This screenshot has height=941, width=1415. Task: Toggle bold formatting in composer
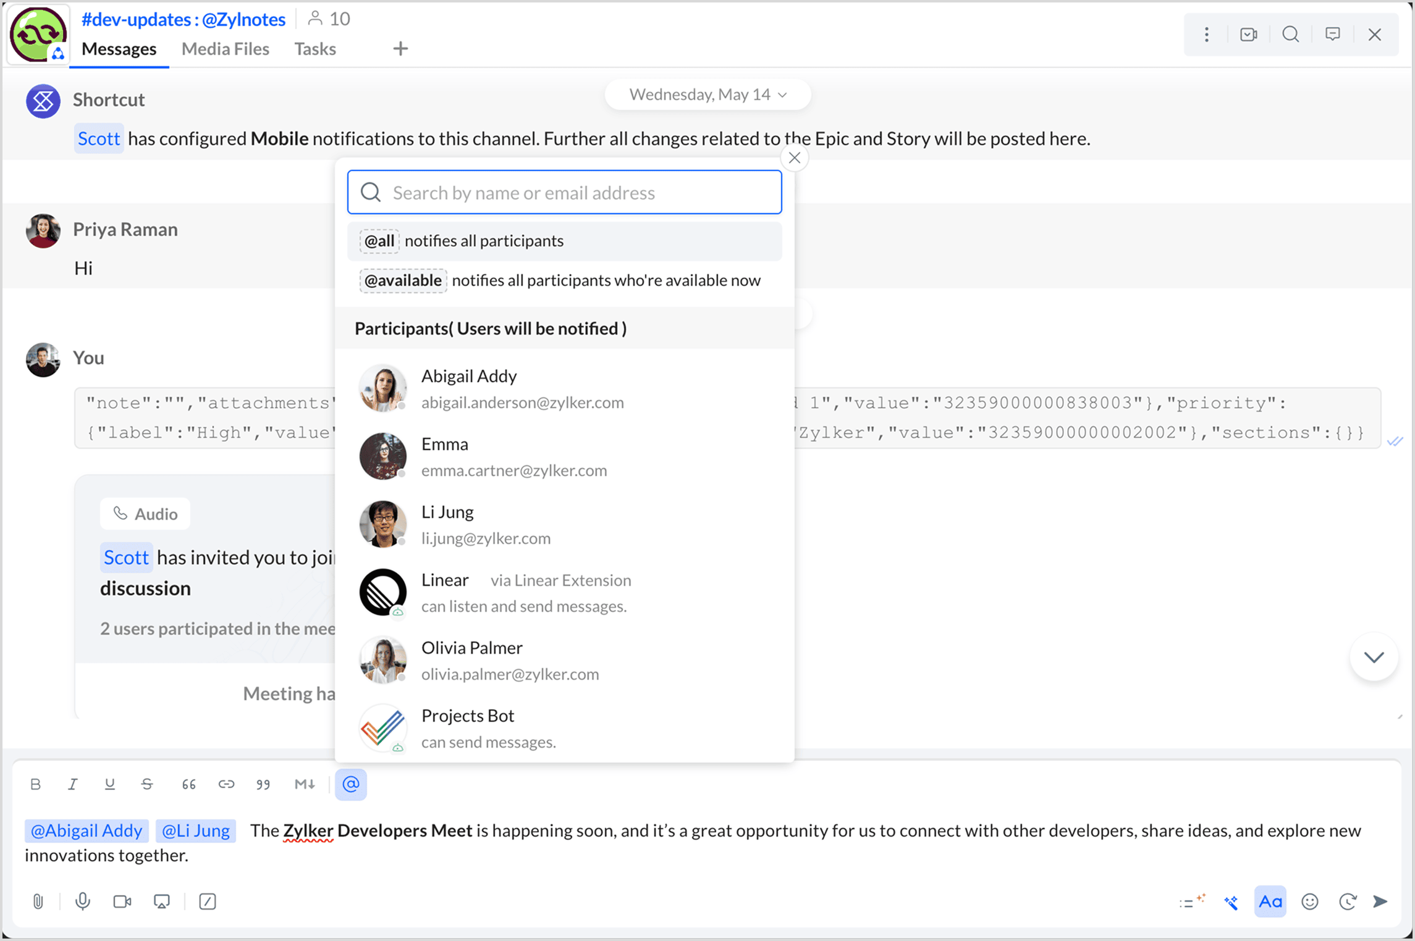point(35,784)
